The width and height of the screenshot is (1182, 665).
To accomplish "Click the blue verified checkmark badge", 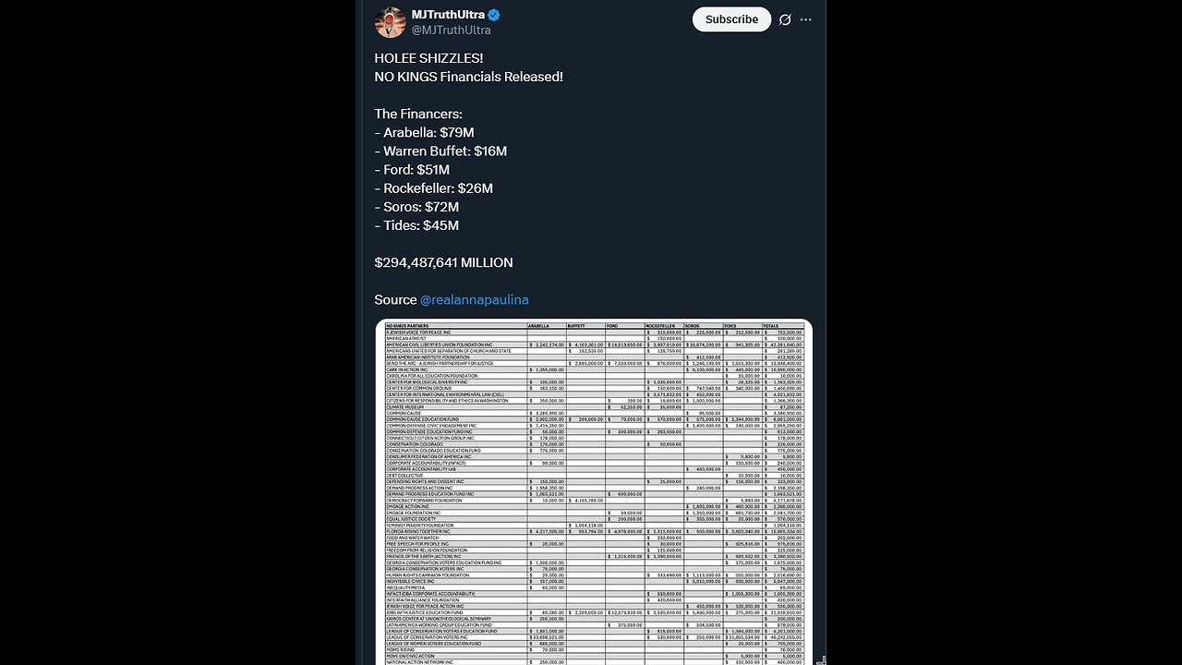I will [494, 14].
